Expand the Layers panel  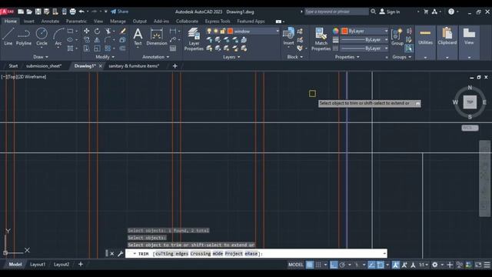coord(231,57)
